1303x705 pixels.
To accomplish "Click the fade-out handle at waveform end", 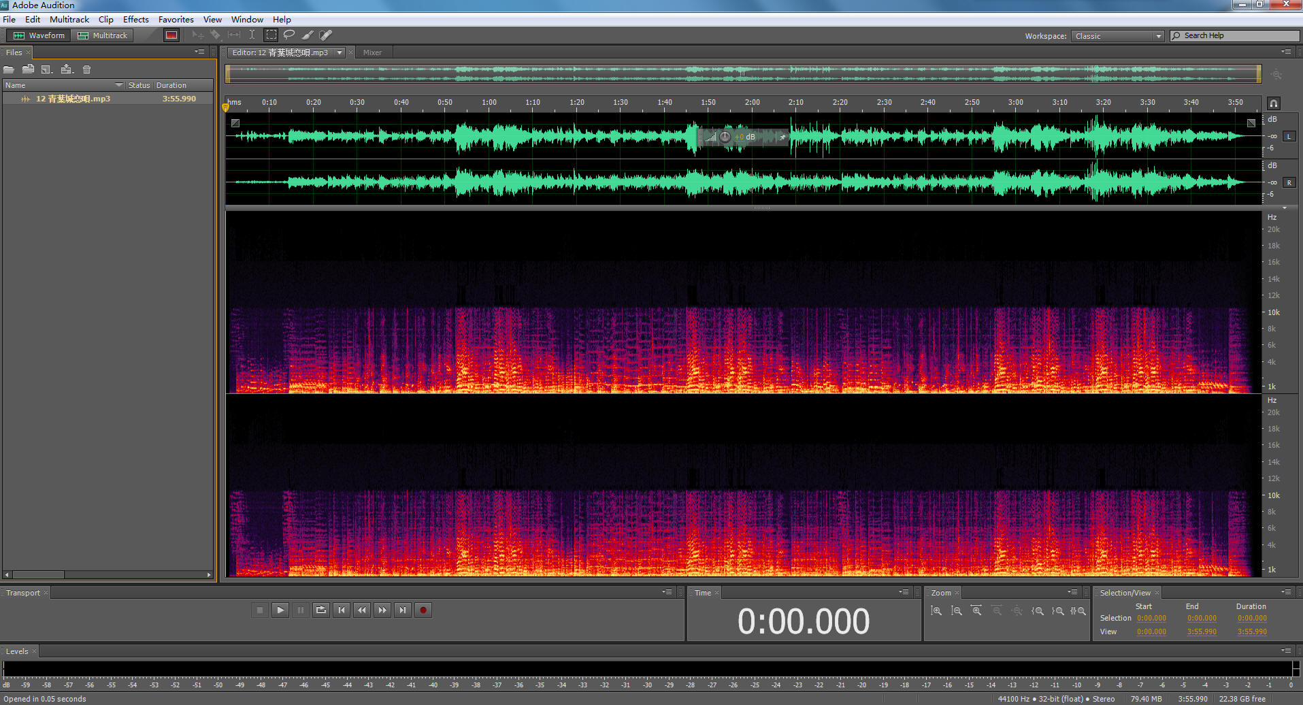I will pyautogui.click(x=1251, y=123).
